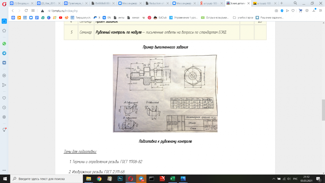Open VK in the sidebar

click(4, 63)
